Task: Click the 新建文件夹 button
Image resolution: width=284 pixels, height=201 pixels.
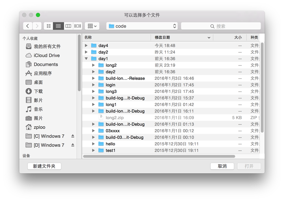Action: [44, 166]
